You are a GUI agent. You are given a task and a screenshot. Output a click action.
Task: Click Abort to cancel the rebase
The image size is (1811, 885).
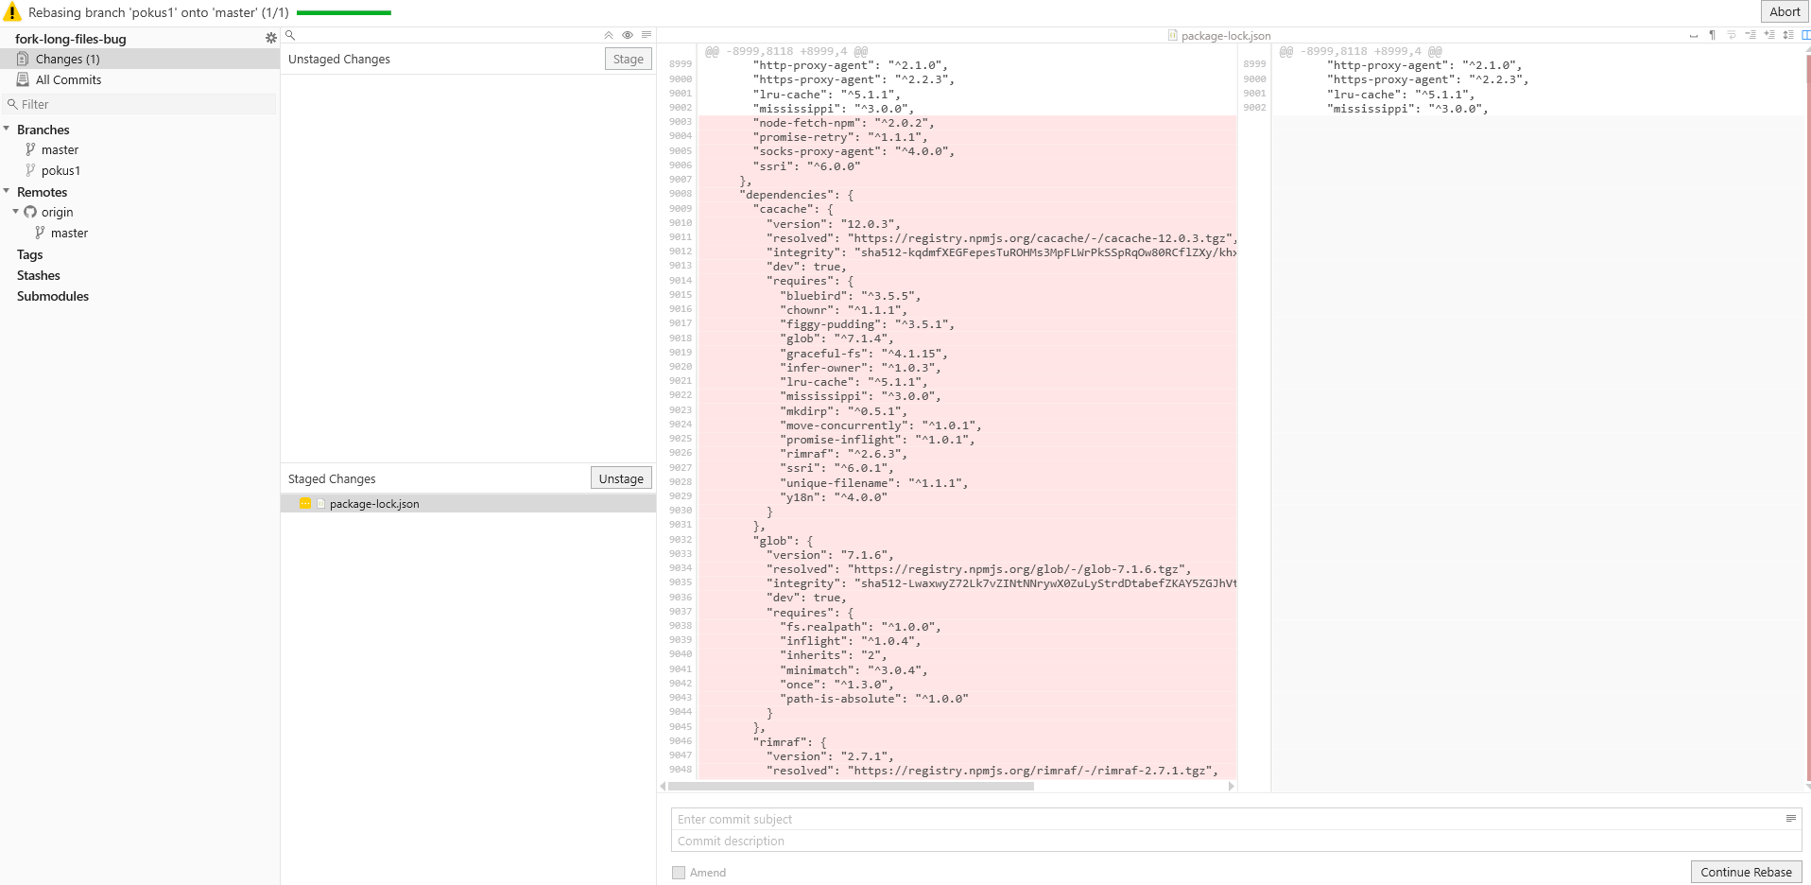[1784, 11]
